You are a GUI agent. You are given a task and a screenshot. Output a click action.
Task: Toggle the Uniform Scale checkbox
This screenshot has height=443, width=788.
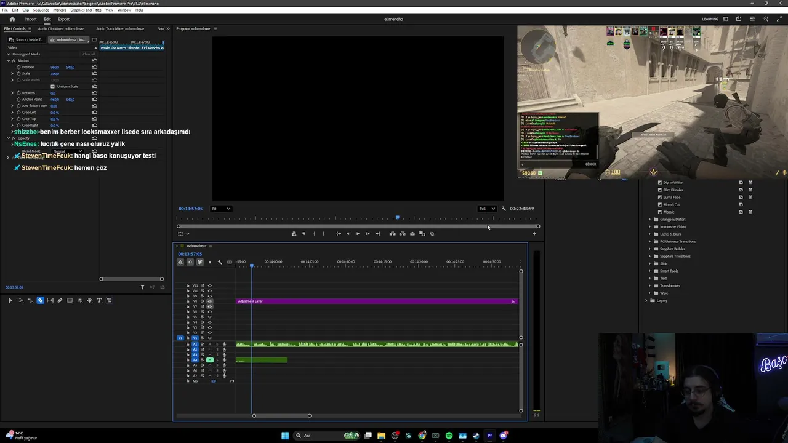click(52, 86)
